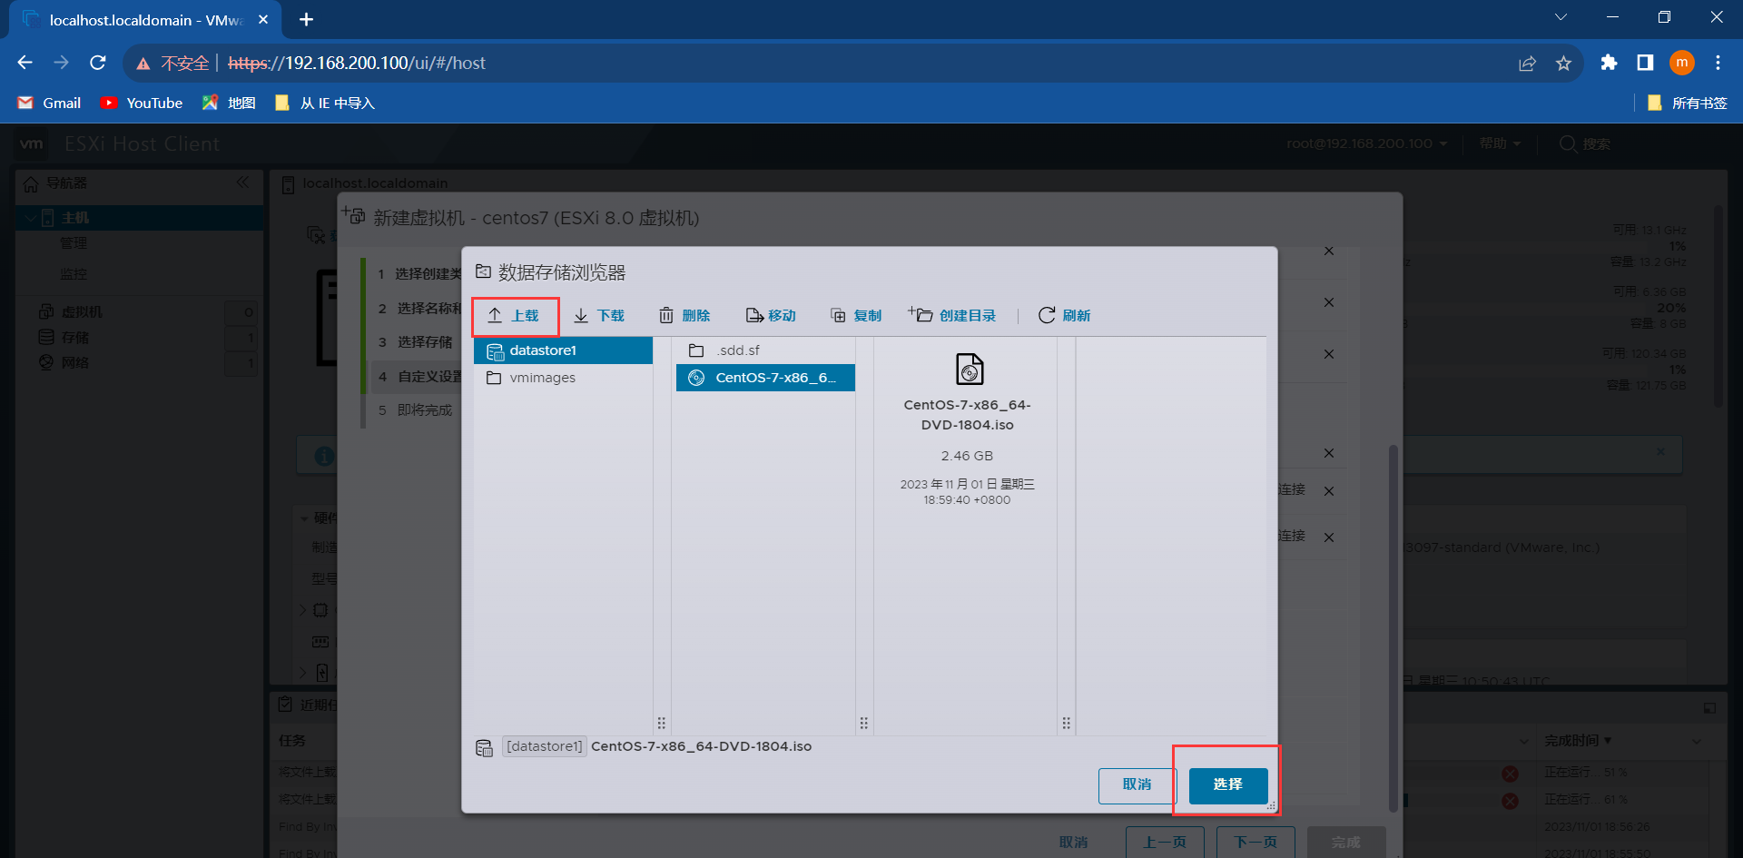Click the wizard vertical scrollbar

(x=1393, y=626)
